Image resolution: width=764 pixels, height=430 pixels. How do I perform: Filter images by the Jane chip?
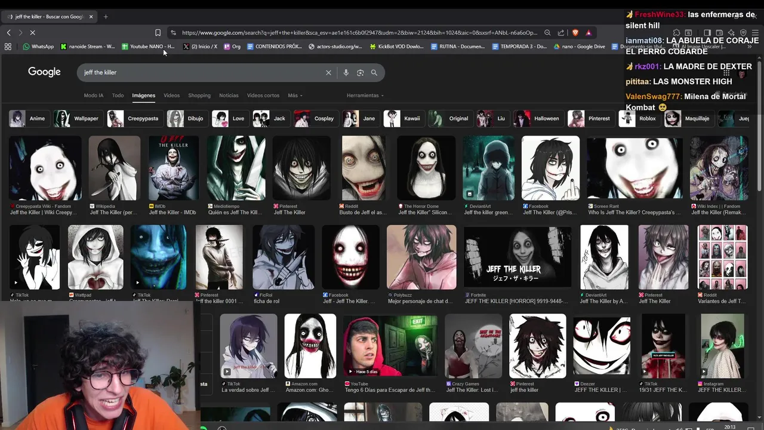360,118
